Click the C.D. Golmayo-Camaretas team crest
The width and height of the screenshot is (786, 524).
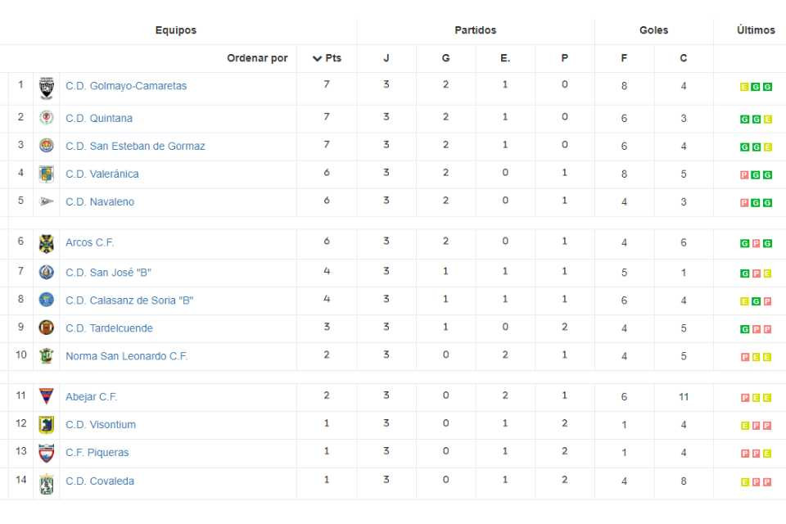point(47,88)
